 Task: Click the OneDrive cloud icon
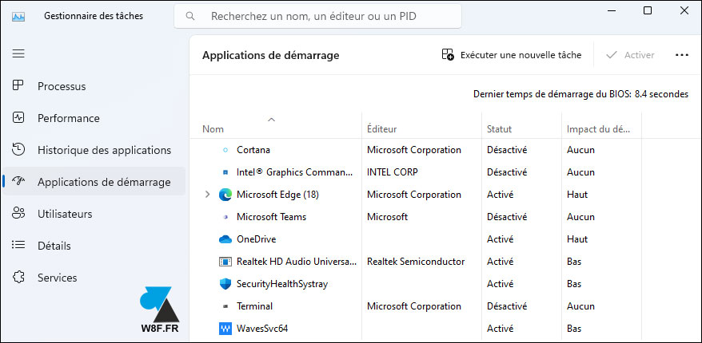(225, 239)
